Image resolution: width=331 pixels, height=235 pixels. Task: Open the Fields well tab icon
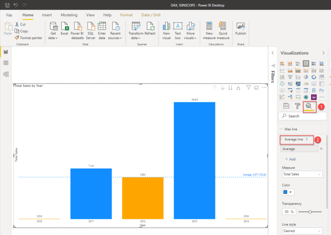(x=286, y=106)
